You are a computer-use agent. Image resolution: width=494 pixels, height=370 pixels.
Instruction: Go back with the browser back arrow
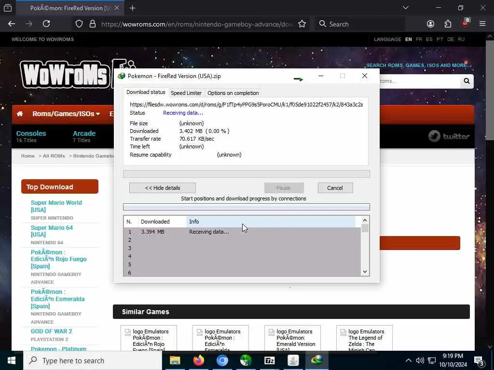12,24
